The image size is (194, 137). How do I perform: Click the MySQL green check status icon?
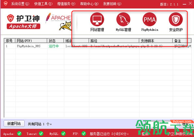[x=63, y=133]
